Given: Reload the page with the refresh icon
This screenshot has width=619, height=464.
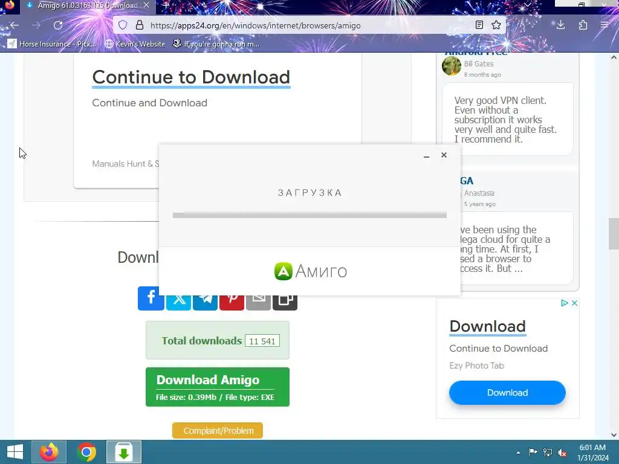Looking at the screenshot, I should pyautogui.click(x=58, y=25).
